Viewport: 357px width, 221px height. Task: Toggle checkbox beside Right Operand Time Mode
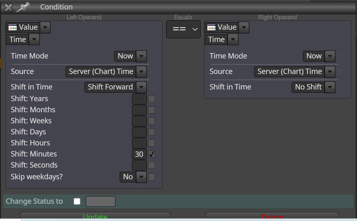pyautogui.click(x=340, y=56)
